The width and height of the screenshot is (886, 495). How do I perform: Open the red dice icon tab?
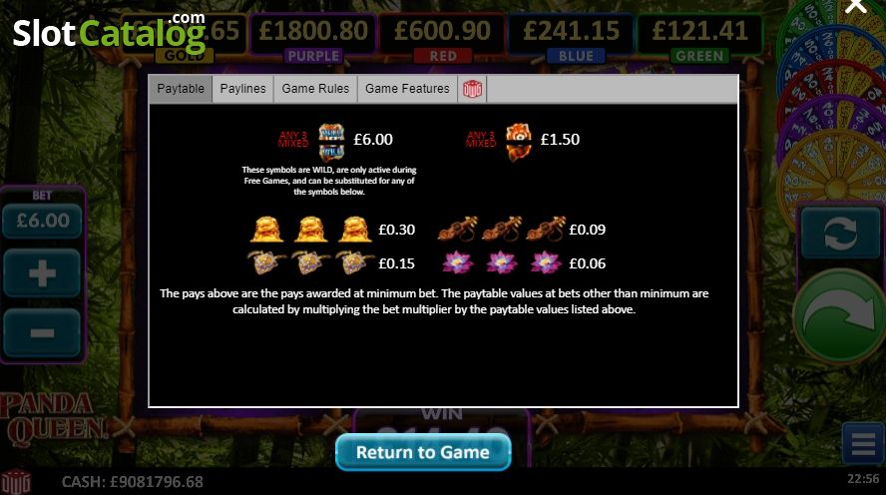pyautogui.click(x=472, y=89)
